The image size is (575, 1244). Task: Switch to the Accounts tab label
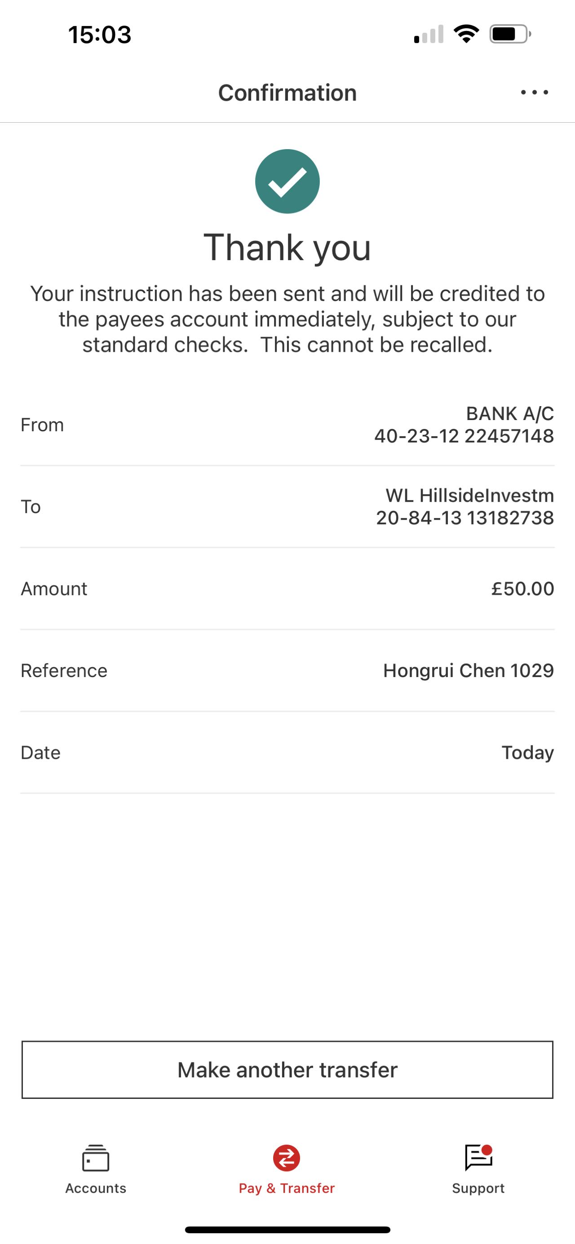tap(96, 1188)
